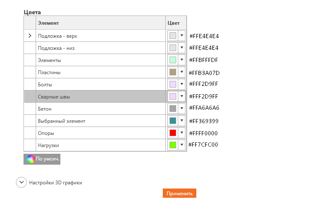Expand Настройки 3D графики section
Screen dimensions: 310x212
coord(21,183)
